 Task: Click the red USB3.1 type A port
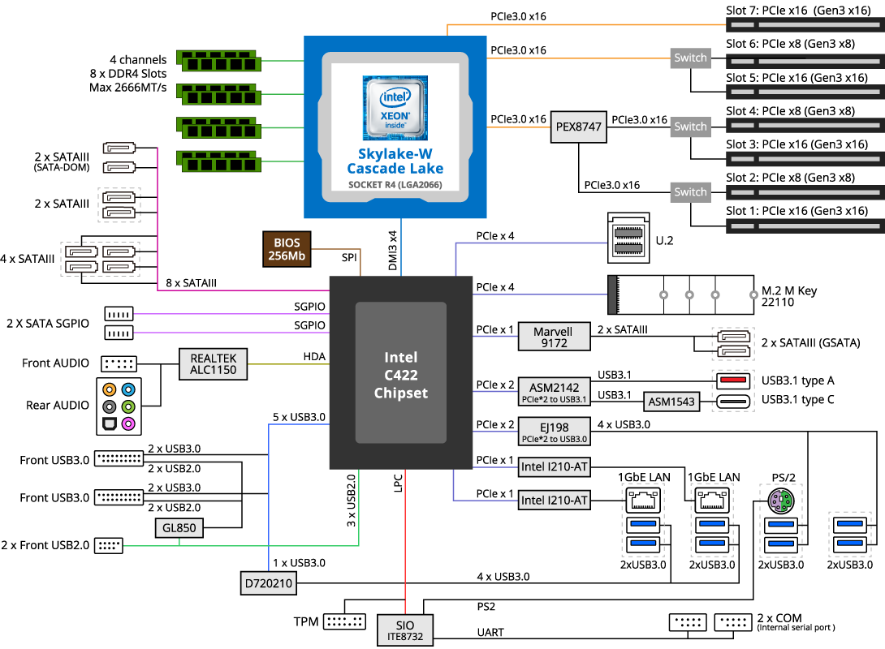point(731,380)
